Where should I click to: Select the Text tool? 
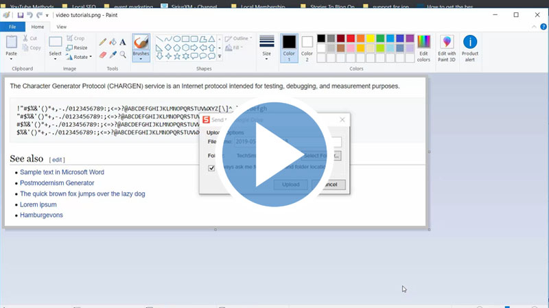point(123,42)
